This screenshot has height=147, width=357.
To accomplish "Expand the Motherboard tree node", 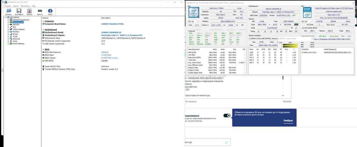I will (8, 22).
